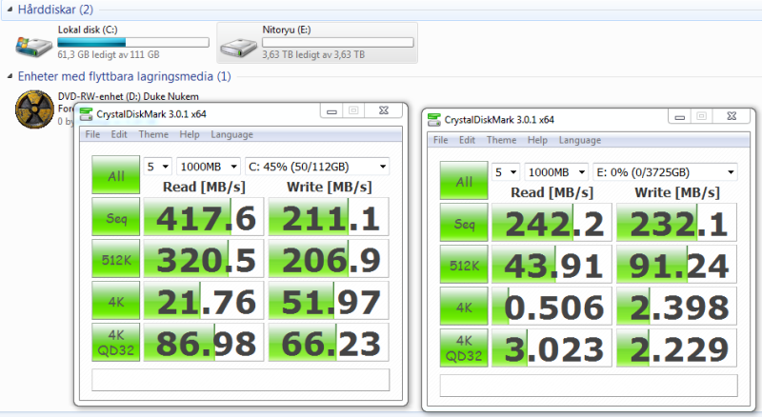762x417 pixels.
Task: Run the Seq test in the left window
Action: point(115,217)
